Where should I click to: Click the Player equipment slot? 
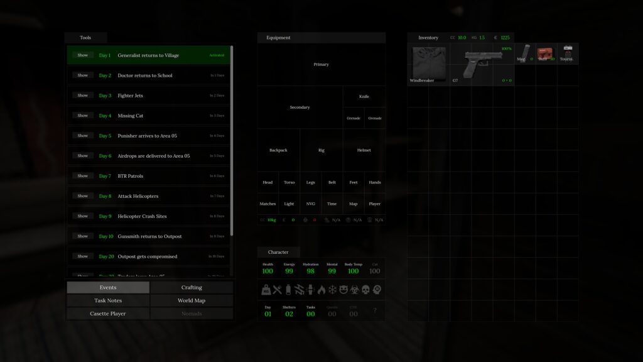pos(375,204)
